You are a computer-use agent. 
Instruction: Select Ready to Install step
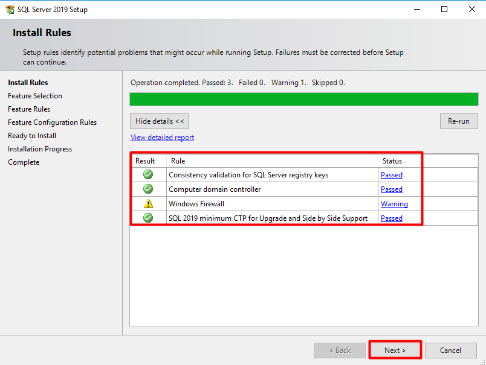pos(32,136)
